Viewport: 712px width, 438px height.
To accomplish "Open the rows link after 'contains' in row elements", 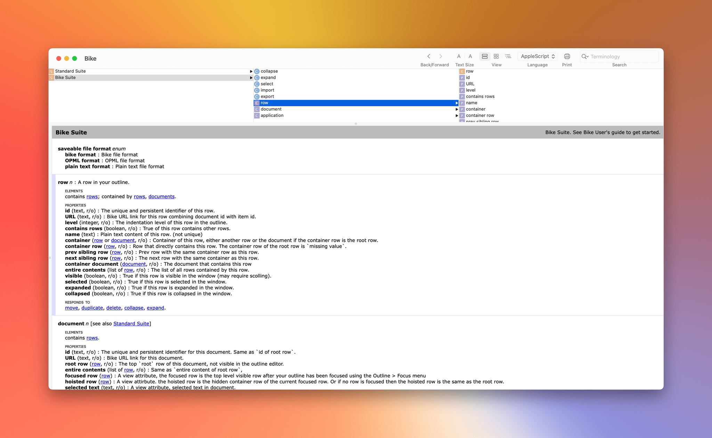I will (x=92, y=196).
